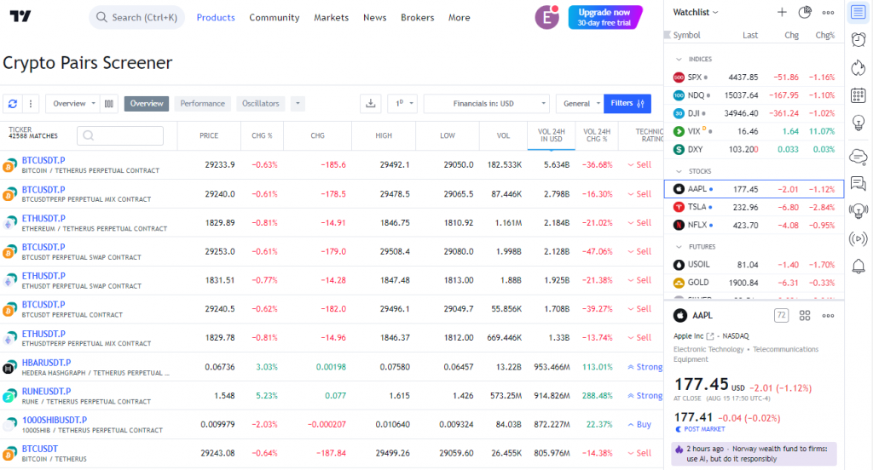Open the Notifications bell icon
Screen dimensions: 873x470
(x=858, y=267)
